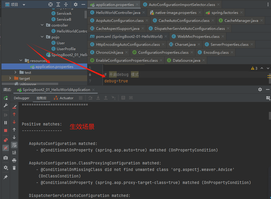Switch to the 控制台 console tab
Screen dimensions: 271x199
tap(41, 98)
